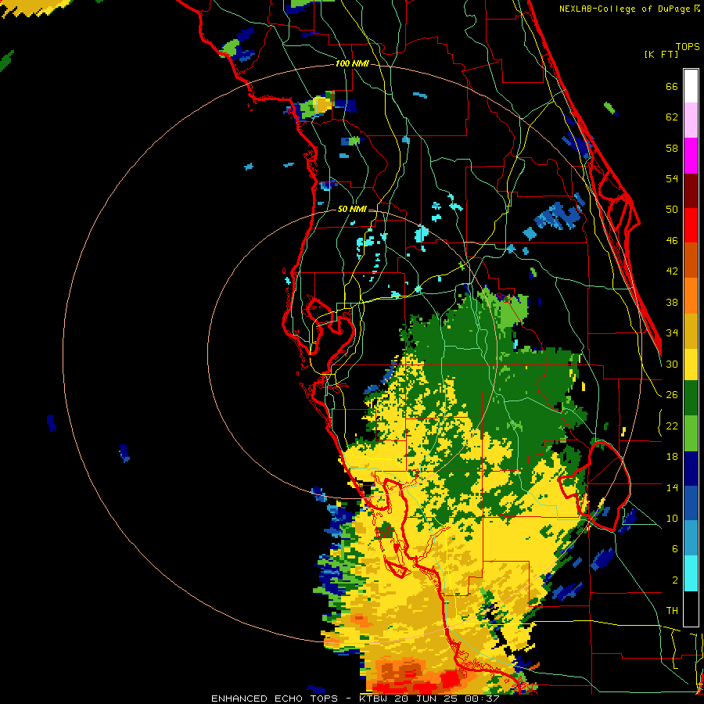Viewport: 704px width, 704px height.
Task: Click the 10 value on the legend
Action: tap(672, 519)
